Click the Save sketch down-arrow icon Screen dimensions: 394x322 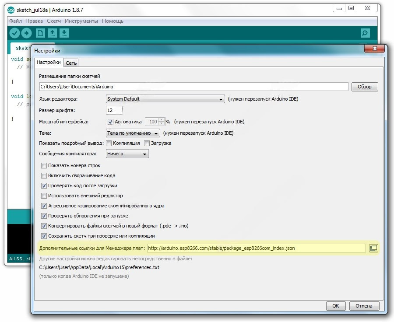point(64,33)
